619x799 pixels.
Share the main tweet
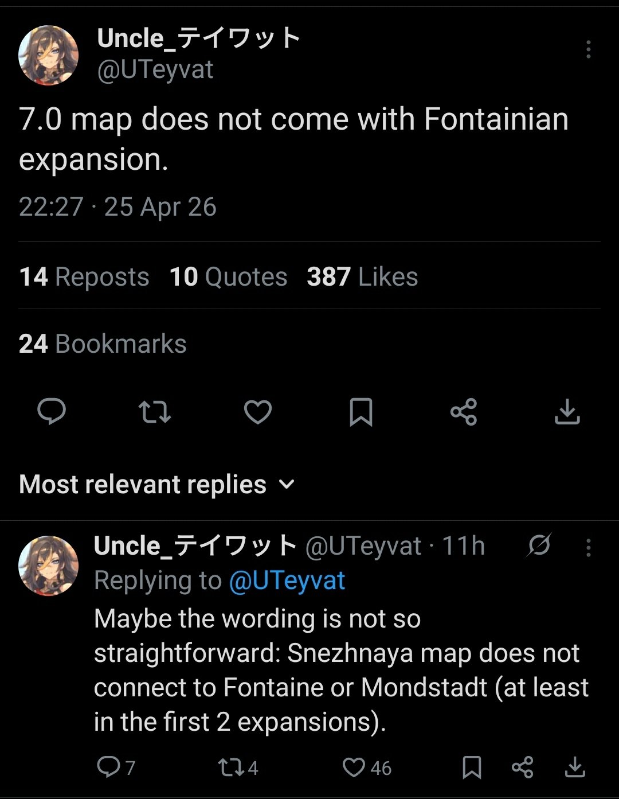464,412
